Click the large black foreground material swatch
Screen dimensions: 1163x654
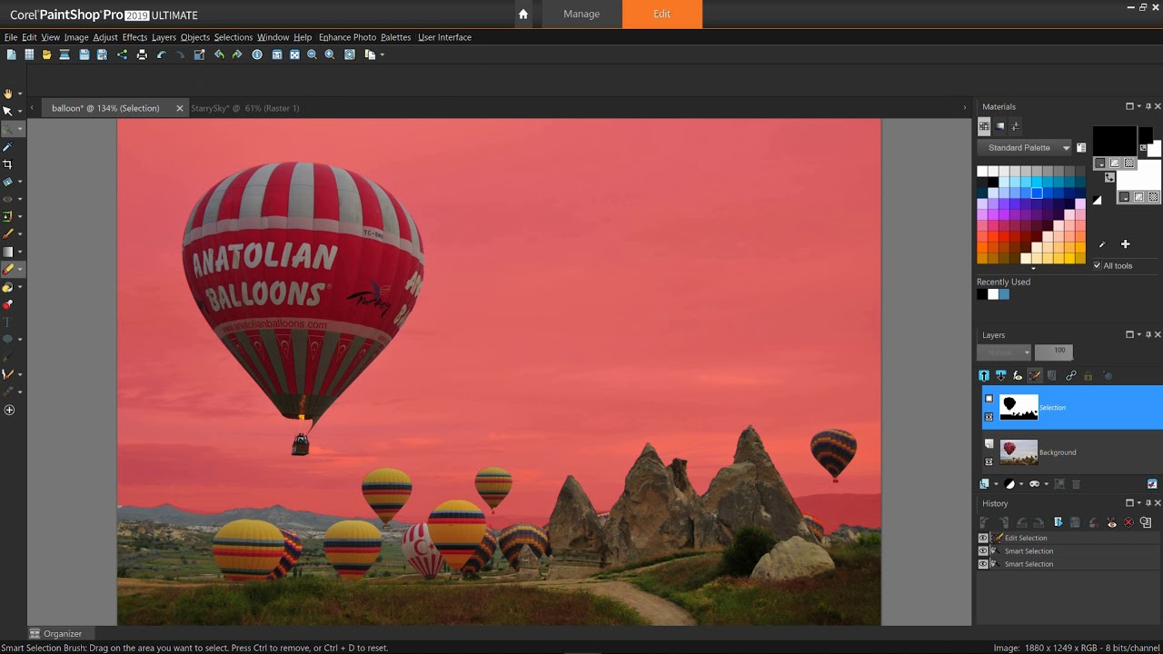pyautogui.click(x=1114, y=141)
